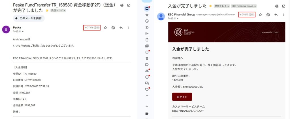290x119 pixels.
Task: Reply to the EBC Financial Group email
Action: coord(276,15)
